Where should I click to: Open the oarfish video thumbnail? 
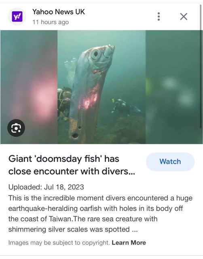(x=101, y=87)
